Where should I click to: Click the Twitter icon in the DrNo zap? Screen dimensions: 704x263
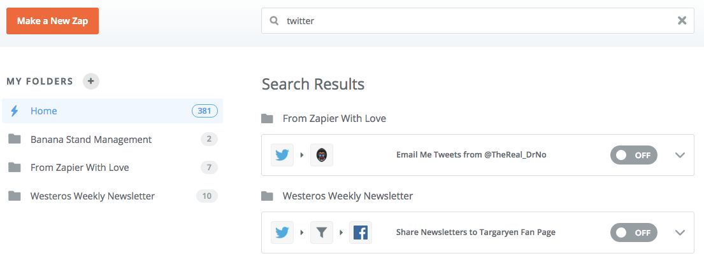point(282,155)
